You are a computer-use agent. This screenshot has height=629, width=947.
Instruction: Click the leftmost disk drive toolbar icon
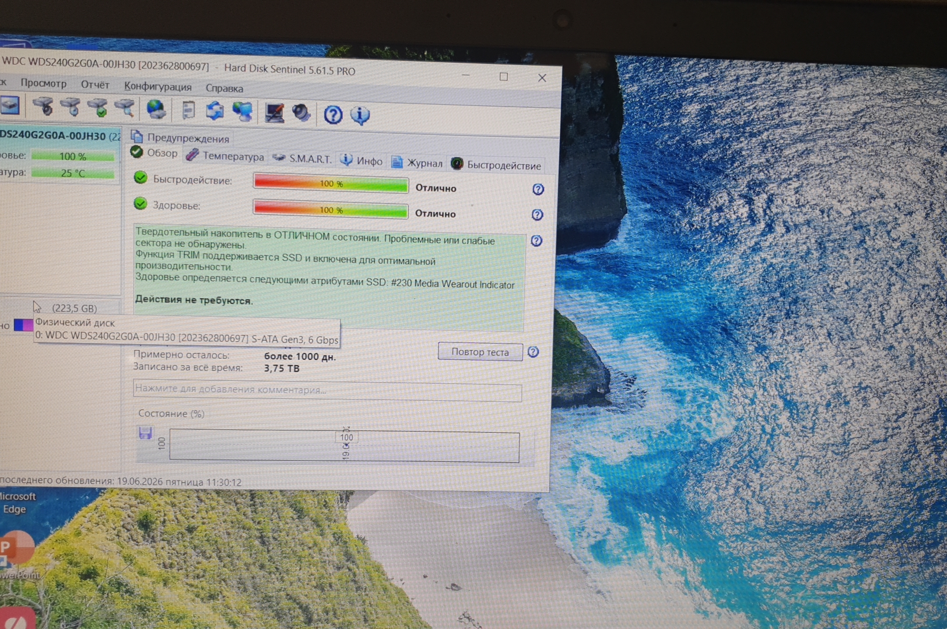(10, 105)
